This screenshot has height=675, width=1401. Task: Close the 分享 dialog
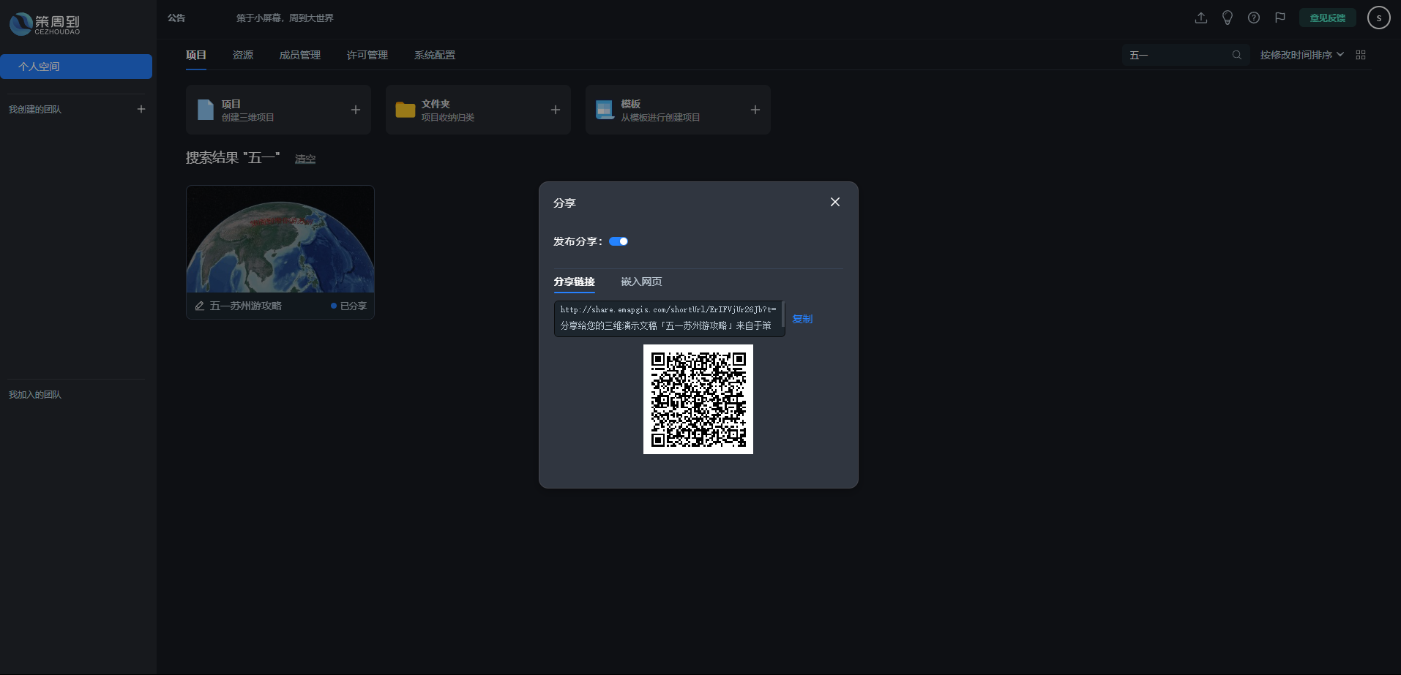[835, 202]
